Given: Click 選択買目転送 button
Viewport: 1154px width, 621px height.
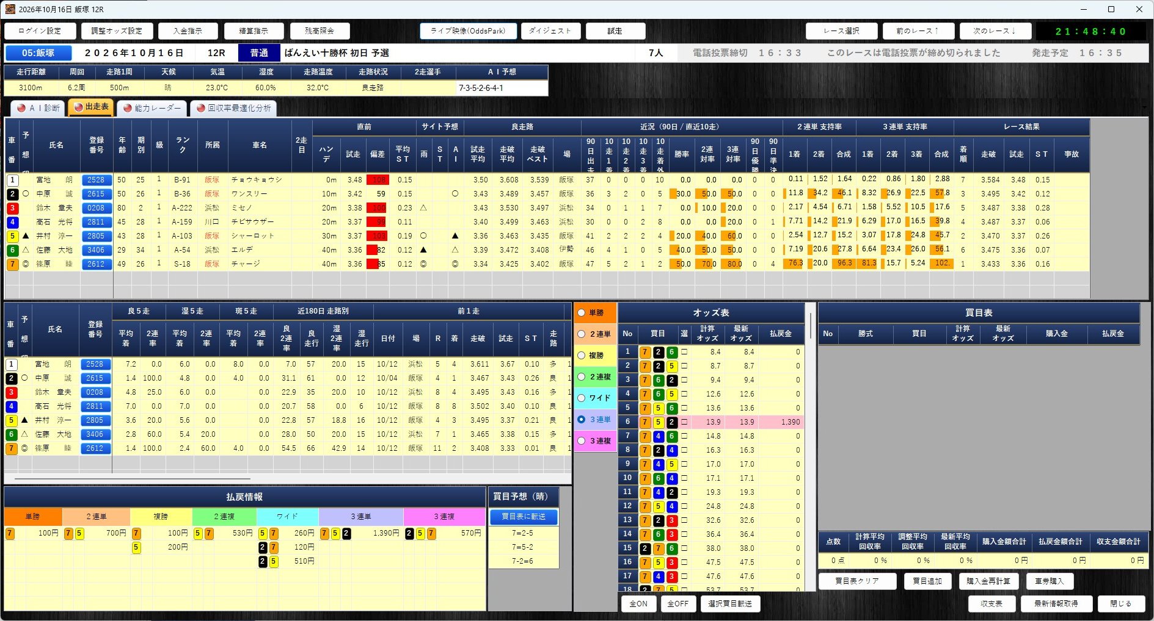Looking at the screenshot, I should [x=730, y=604].
